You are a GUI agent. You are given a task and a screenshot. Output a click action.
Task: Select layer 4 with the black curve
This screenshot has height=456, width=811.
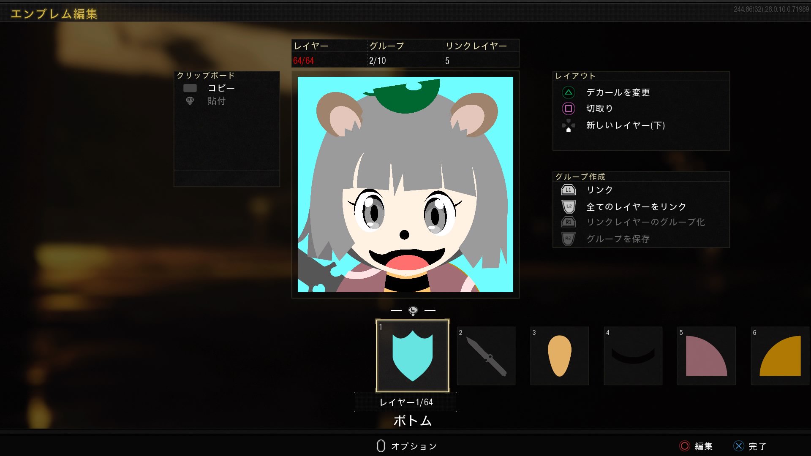point(633,356)
